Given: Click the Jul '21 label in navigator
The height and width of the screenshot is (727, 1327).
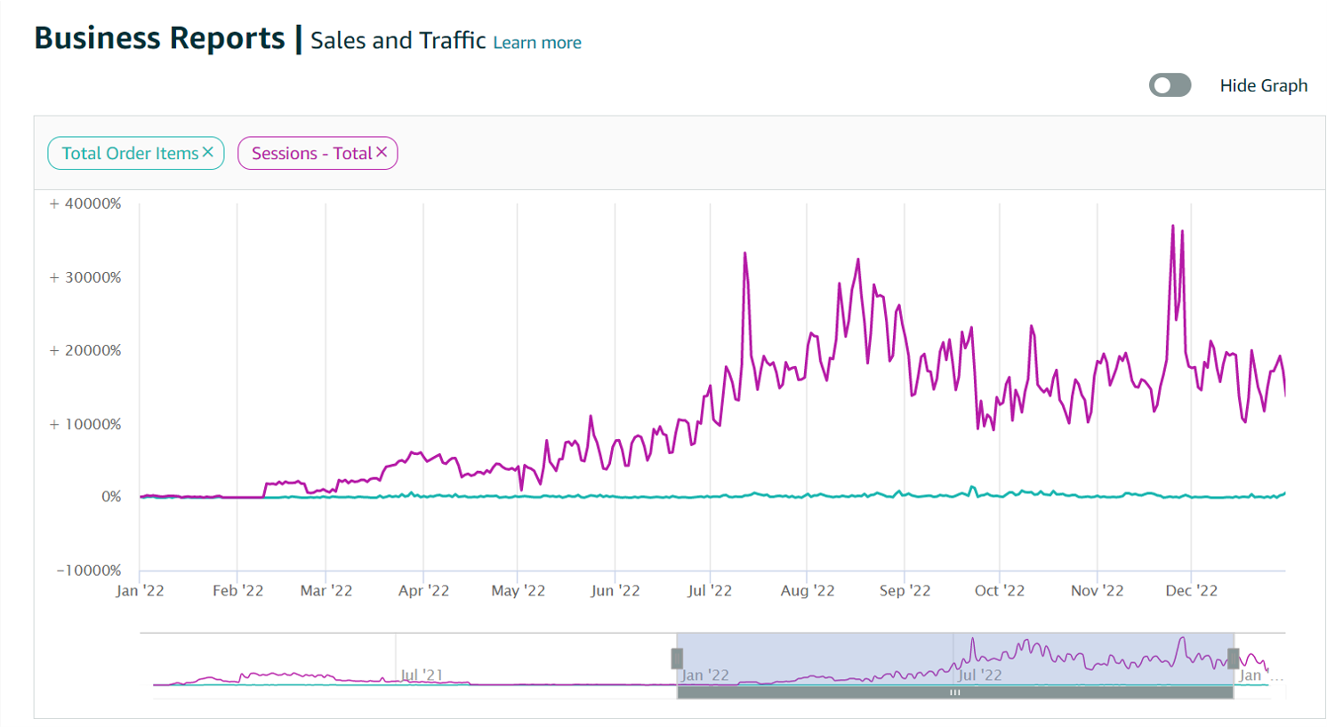Looking at the screenshot, I should click(422, 675).
